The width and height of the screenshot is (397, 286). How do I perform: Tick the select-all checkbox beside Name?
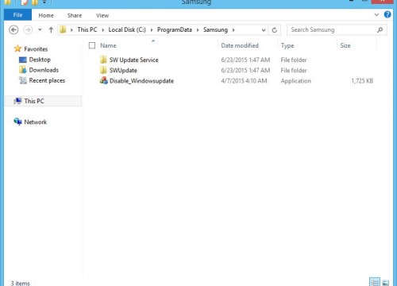tap(92, 45)
